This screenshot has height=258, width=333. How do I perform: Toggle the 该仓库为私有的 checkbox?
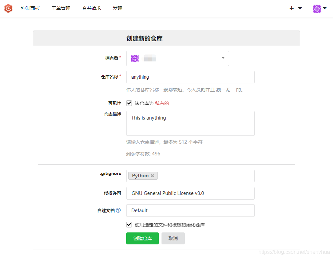coord(129,103)
